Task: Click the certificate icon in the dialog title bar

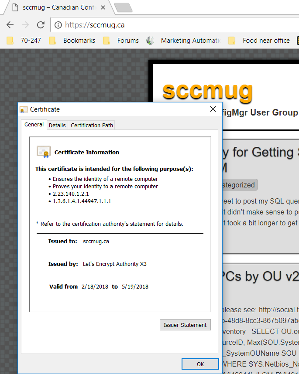Action: click(x=24, y=109)
